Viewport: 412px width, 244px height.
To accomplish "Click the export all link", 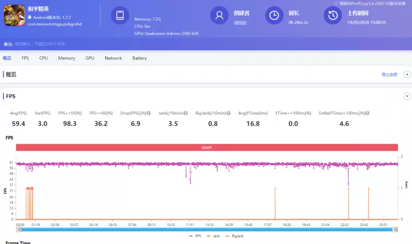I will coord(389,75).
